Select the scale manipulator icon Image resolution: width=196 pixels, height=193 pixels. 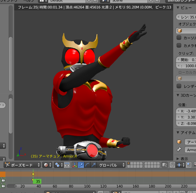(93, 165)
